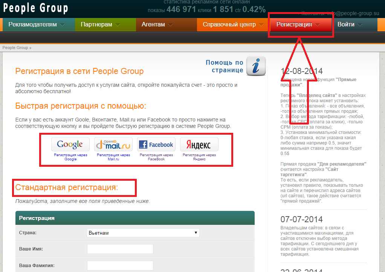Open the Страна country dropdown
Image resolution: width=385 pixels, height=272 pixels.
[143, 233]
